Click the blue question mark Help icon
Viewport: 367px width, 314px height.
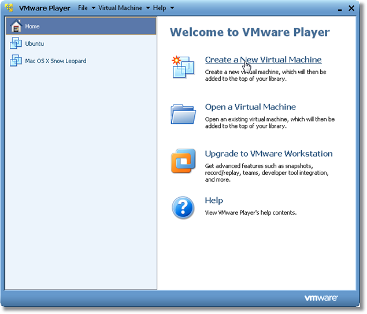pos(183,208)
